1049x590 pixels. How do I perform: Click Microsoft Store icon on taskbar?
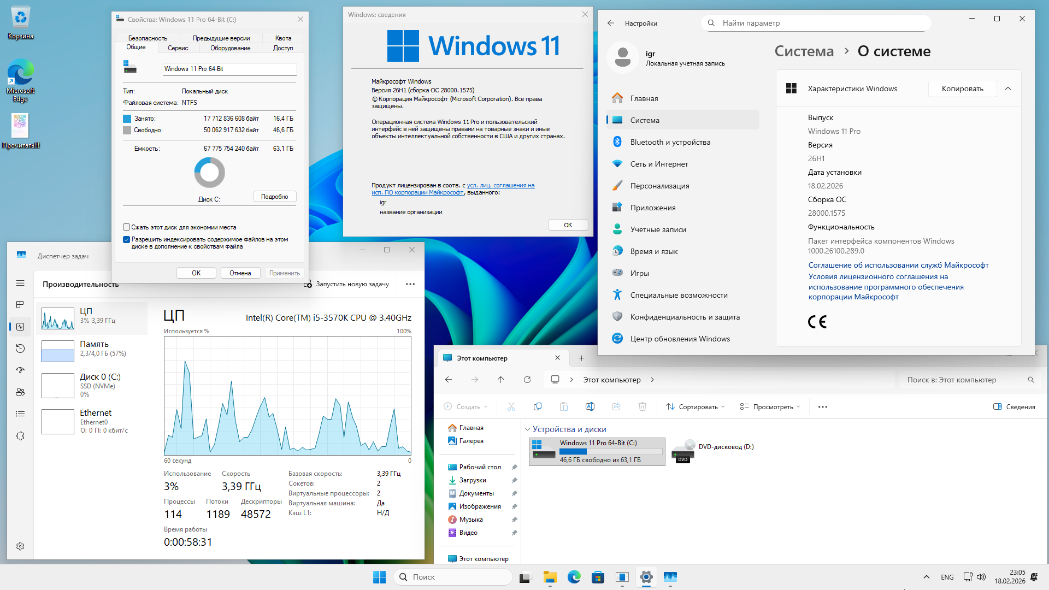(598, 577)
